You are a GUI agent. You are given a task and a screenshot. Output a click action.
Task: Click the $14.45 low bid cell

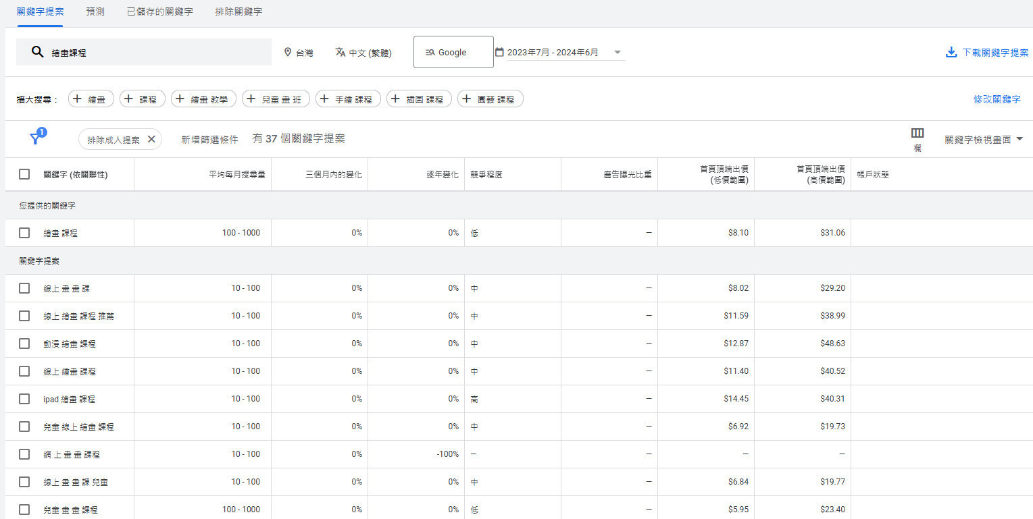736,399
